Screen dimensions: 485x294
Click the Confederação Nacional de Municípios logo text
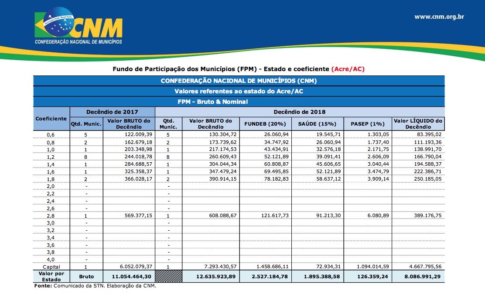[78, 42]
